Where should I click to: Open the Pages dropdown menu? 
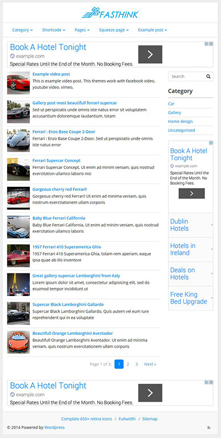[82, 30]
